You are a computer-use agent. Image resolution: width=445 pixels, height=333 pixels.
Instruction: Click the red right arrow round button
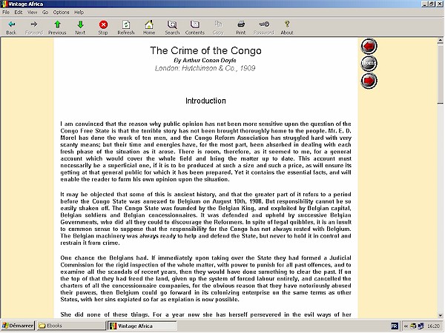pyautogui.click(x=369, y=81)
